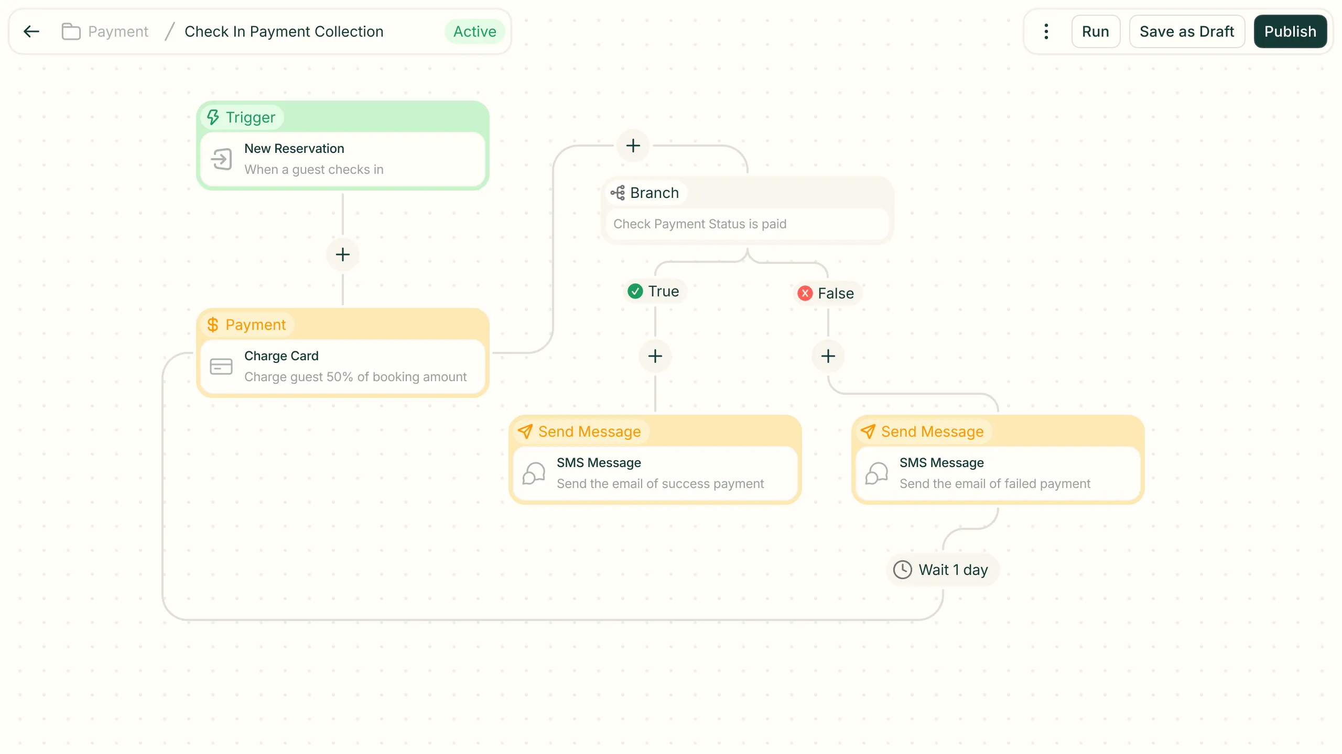Click the plus between Trigger and Payment

click(x=342, y=254)
